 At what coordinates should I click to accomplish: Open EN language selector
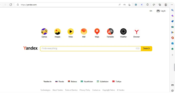coord(151,11)
